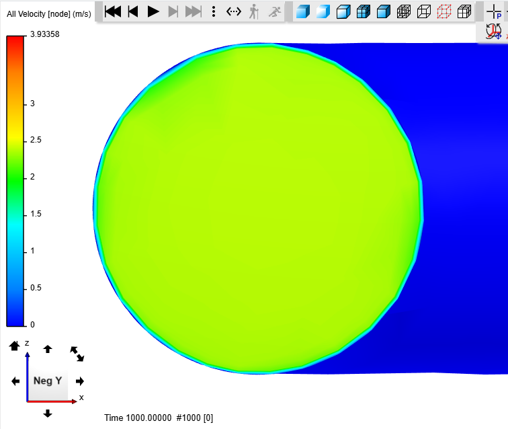Click legend maximum value 3.93358
Screen dimensions: 508x429
(45, 34)
